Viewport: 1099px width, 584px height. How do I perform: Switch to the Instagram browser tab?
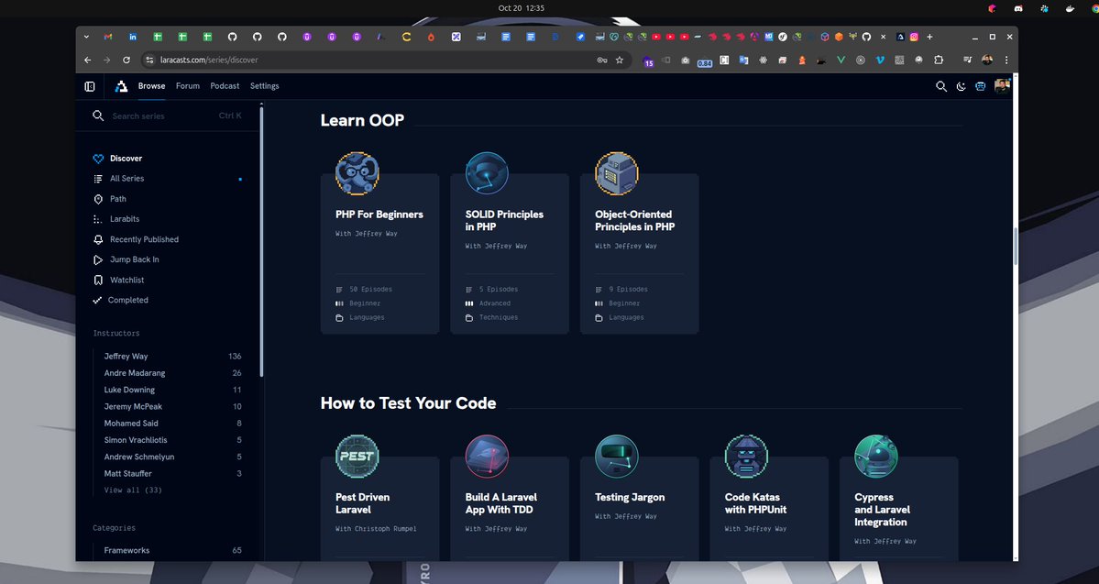(x=915, y=37)
